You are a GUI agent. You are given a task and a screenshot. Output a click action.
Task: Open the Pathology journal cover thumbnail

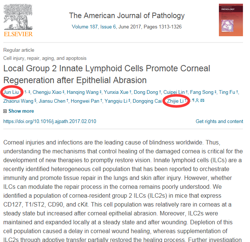[231, 20]
